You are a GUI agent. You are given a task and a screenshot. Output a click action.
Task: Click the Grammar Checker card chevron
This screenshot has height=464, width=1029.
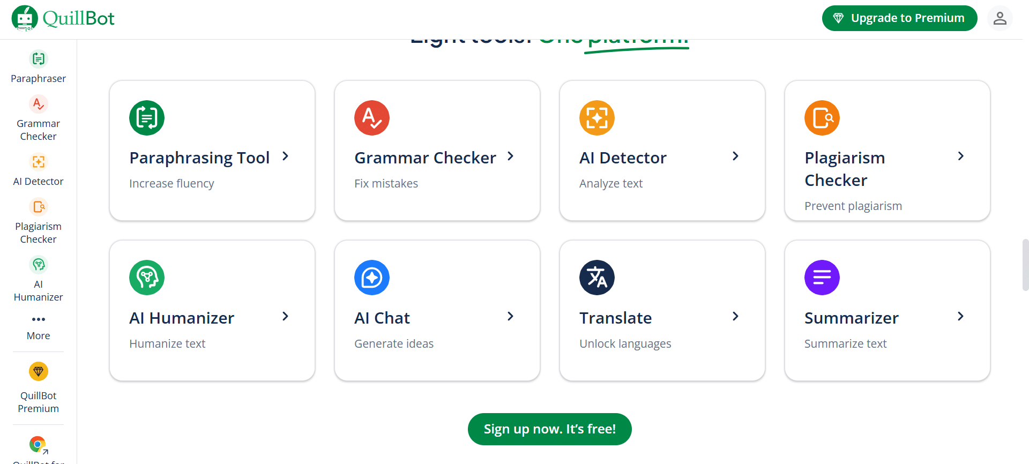click(x=511, y=156)
